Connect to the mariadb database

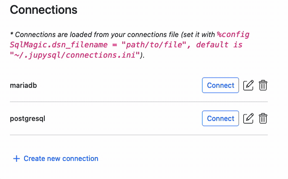221,85
